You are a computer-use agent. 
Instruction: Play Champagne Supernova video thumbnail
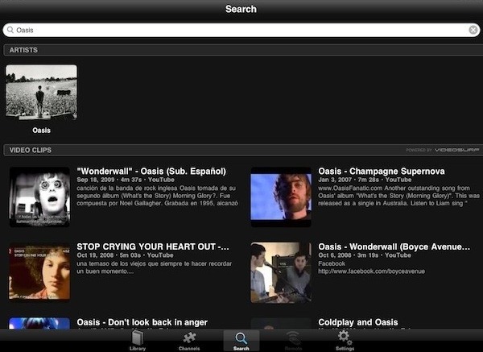pos(280,197)
